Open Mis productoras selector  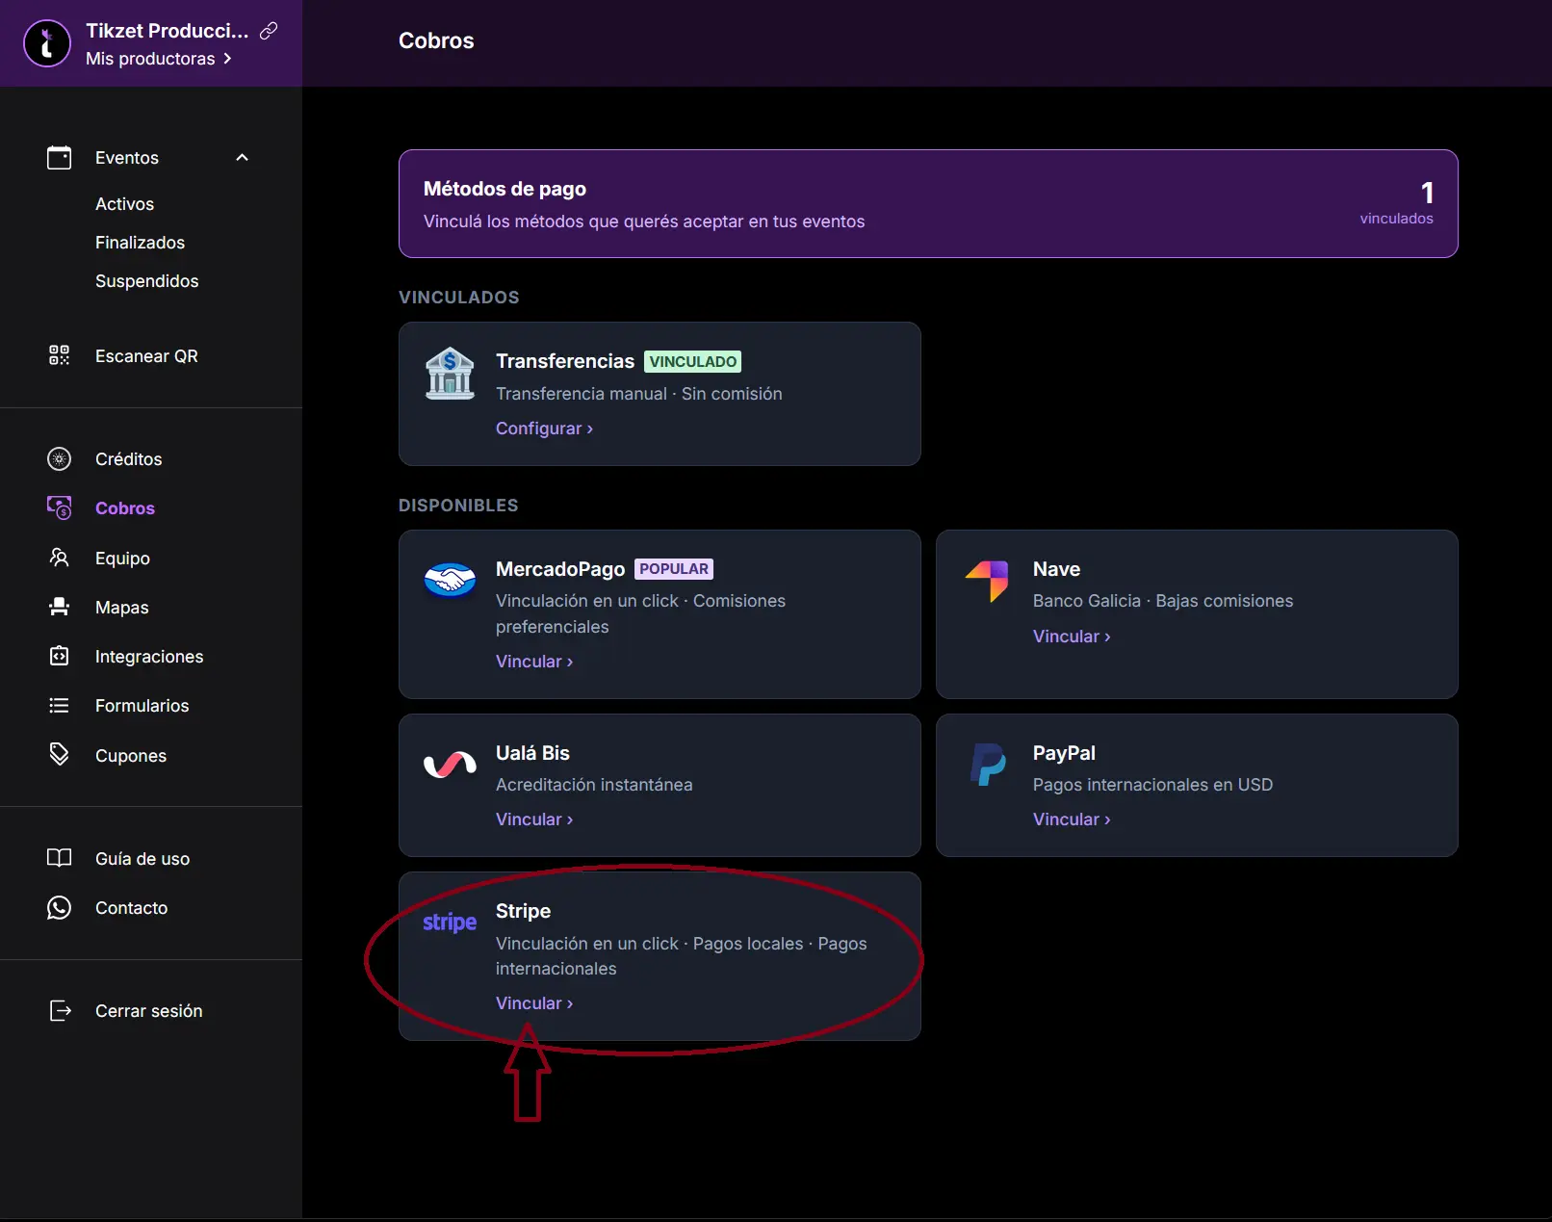[x=159, y=59]
